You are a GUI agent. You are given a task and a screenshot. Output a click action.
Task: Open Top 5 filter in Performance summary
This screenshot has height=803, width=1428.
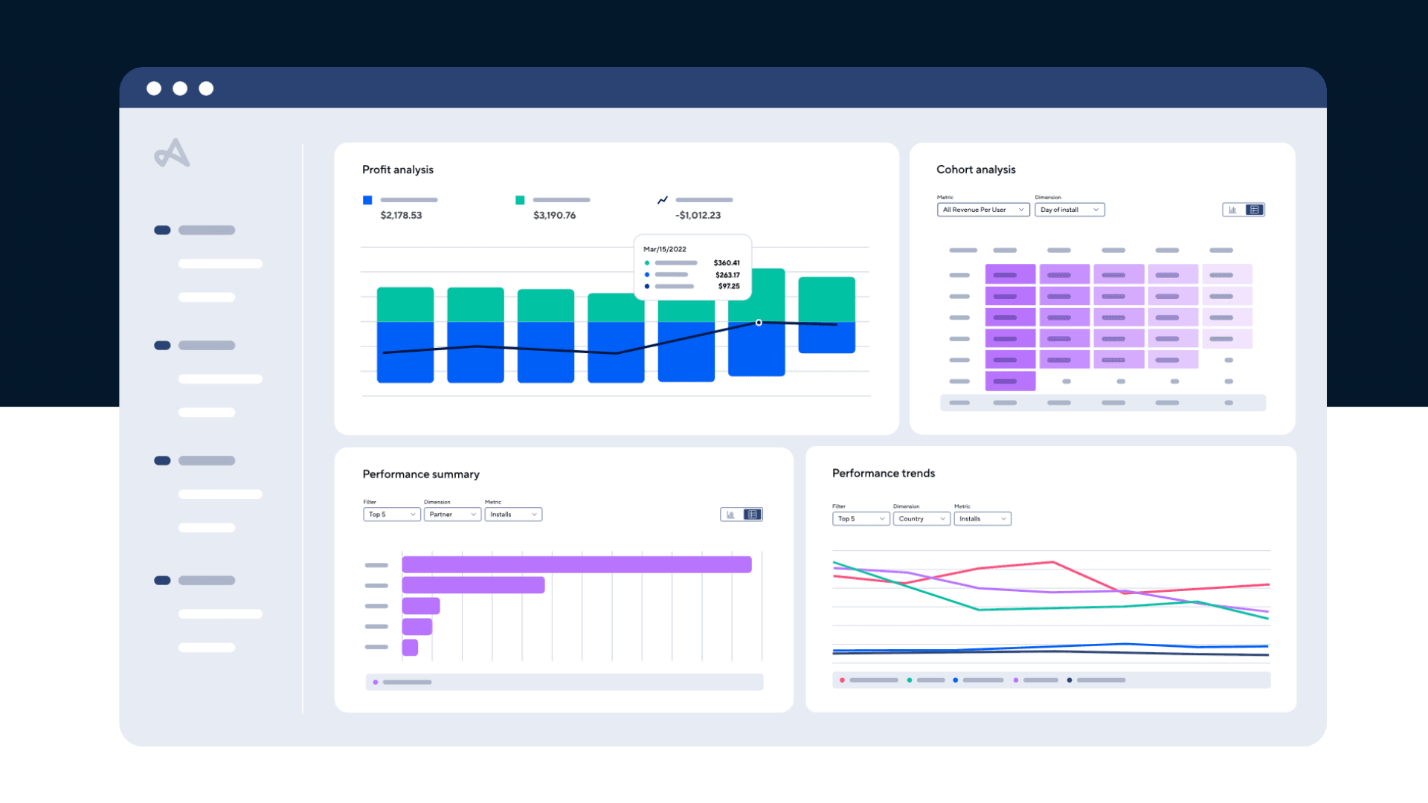click(391, 515)
